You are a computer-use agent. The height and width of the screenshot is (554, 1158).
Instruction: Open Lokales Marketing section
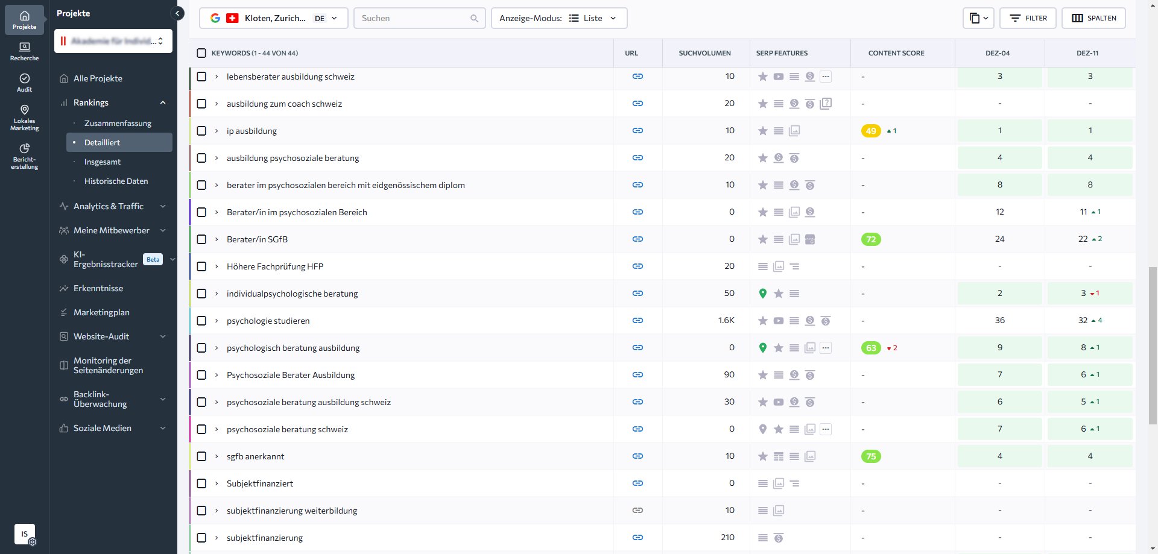pos(24,118)
